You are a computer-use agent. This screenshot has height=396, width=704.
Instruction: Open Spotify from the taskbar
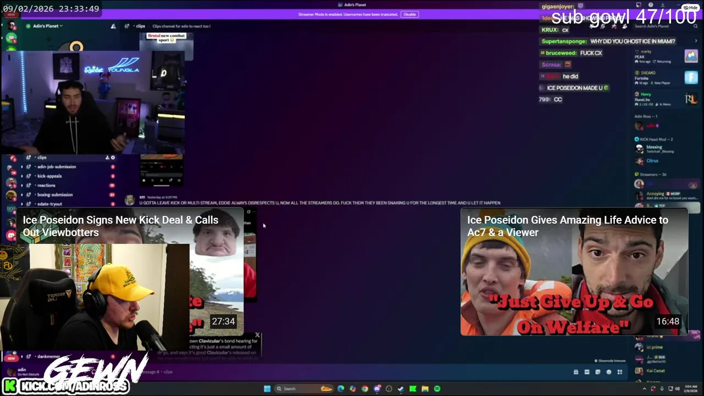pos(437,389)
